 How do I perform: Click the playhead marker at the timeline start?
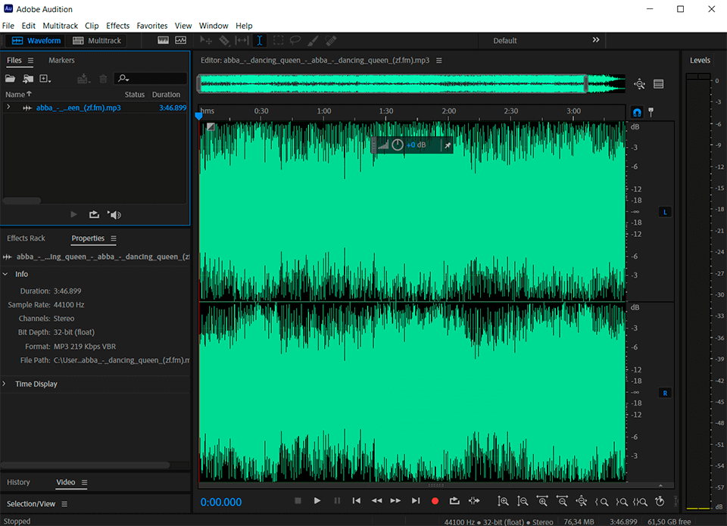pyautogui.click(x=199, y=115)
